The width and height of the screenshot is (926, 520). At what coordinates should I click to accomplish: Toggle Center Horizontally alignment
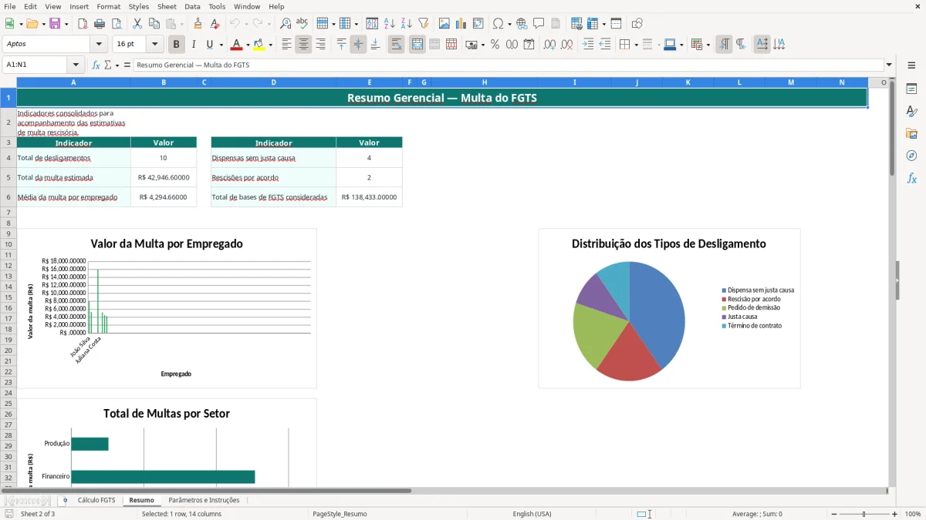click(303, 45)
